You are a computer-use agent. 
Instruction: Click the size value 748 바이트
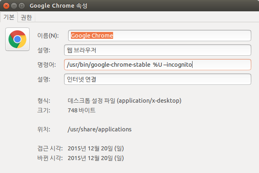(81, 110)
